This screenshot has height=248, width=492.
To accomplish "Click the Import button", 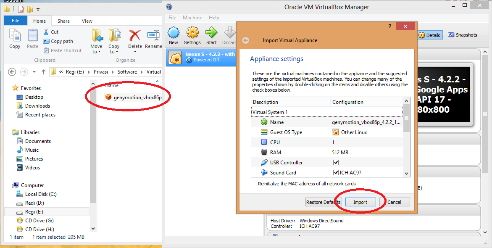I will (x=360, y=202).
